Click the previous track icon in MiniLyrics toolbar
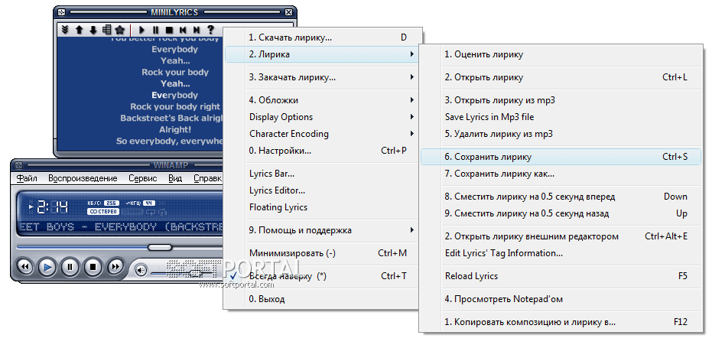The height and width of the screenshot is (348, 712). [183, 30]
